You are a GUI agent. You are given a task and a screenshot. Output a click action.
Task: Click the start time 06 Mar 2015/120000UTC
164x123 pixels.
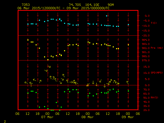pos(39,8)
